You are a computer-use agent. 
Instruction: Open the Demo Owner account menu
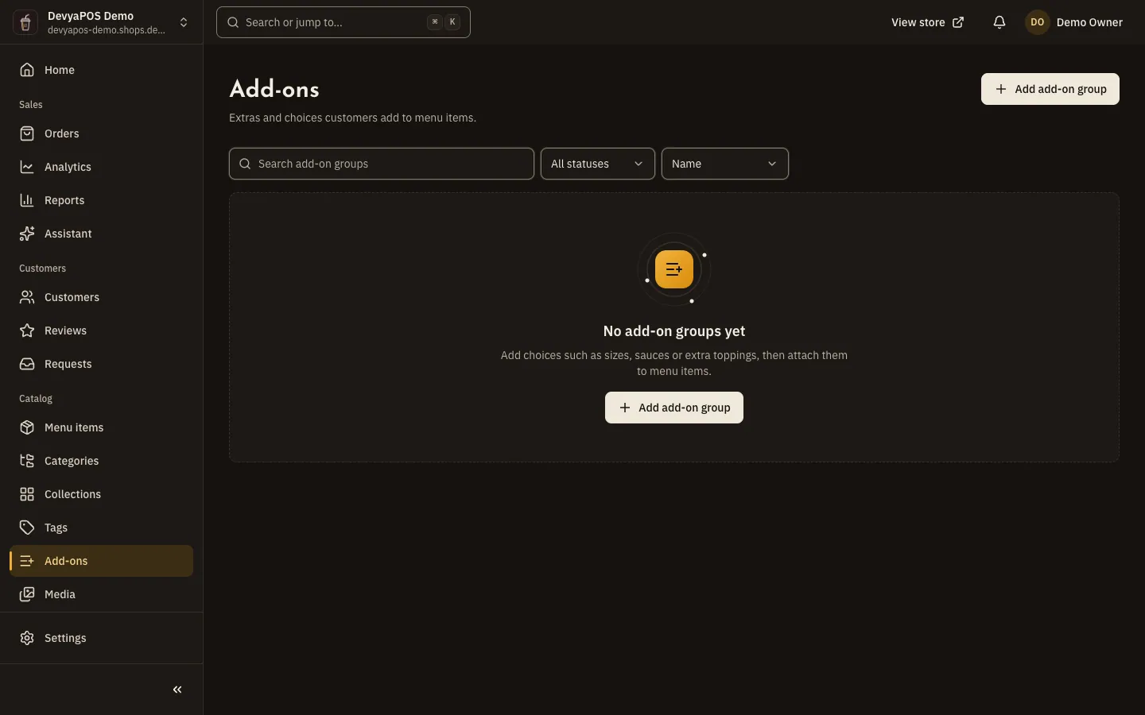1073,22
